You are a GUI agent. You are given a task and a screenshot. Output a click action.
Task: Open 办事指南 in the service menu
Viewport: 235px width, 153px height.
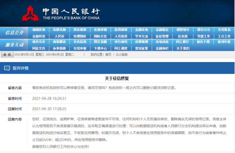click(59, 48)
